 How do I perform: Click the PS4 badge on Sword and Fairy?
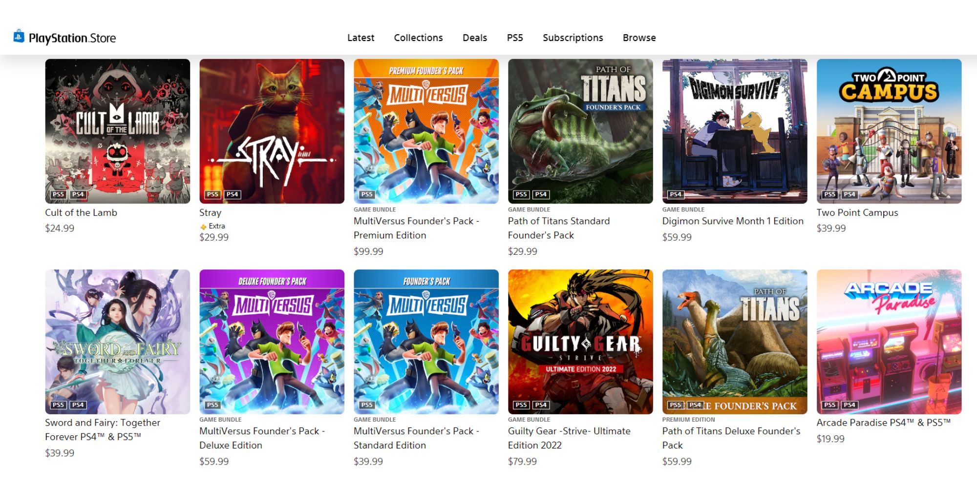click(78, 405)
